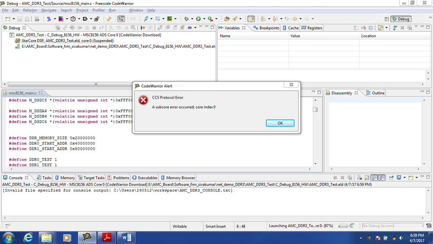The height and width of the screenshot is (244, 433).
Task: Open the m multicore dropdown in Debug view
Action: point(195,28)
